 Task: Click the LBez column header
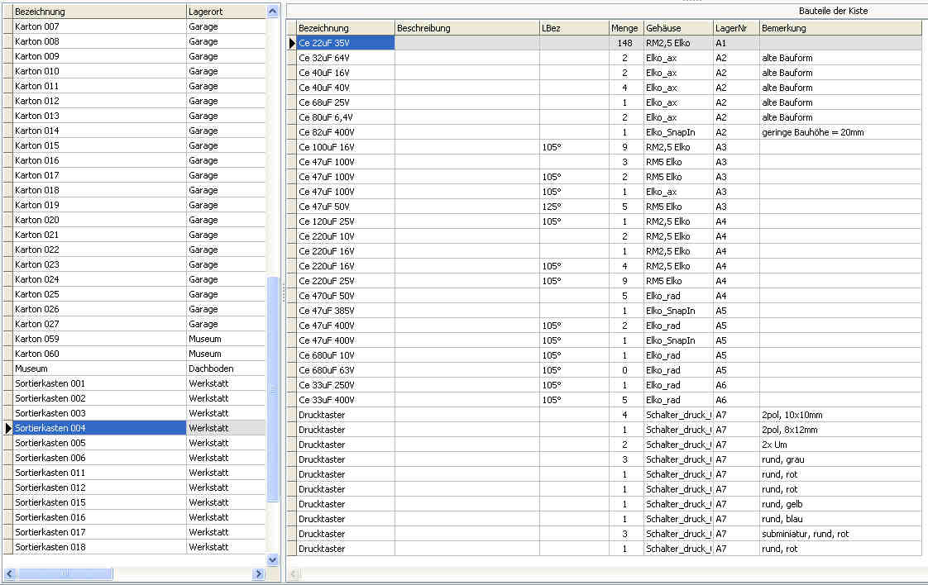click(574, 28)
